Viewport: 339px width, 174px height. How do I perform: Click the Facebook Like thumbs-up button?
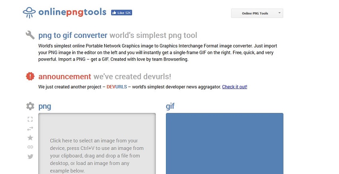pos(122,13)
